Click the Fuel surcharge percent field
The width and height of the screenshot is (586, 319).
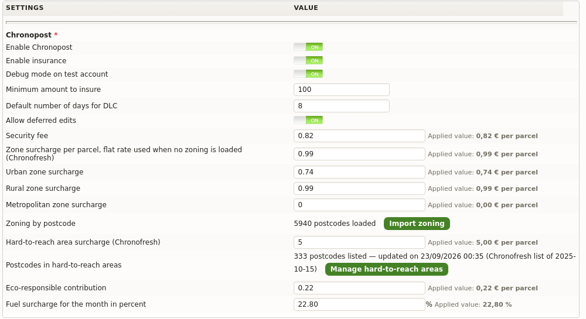(x=359, y=304)
